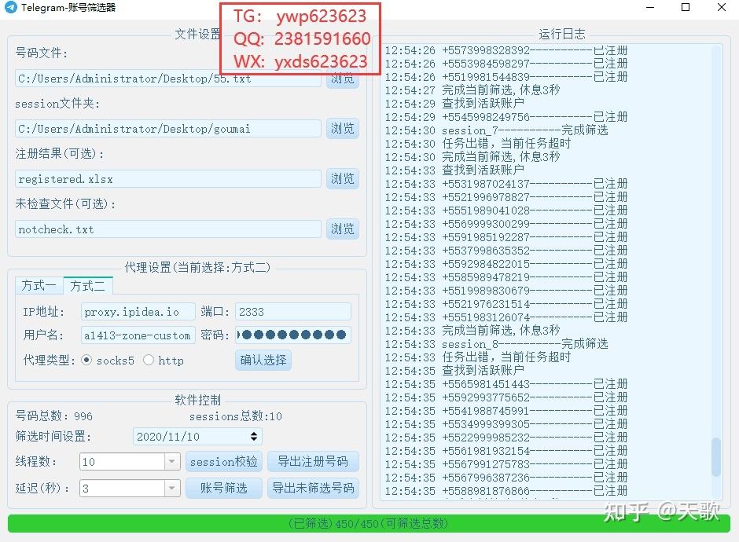Viewport: 739px width, 542px height.
Task: Click log line +5588981876866 已注册
Action: (506, 491)
